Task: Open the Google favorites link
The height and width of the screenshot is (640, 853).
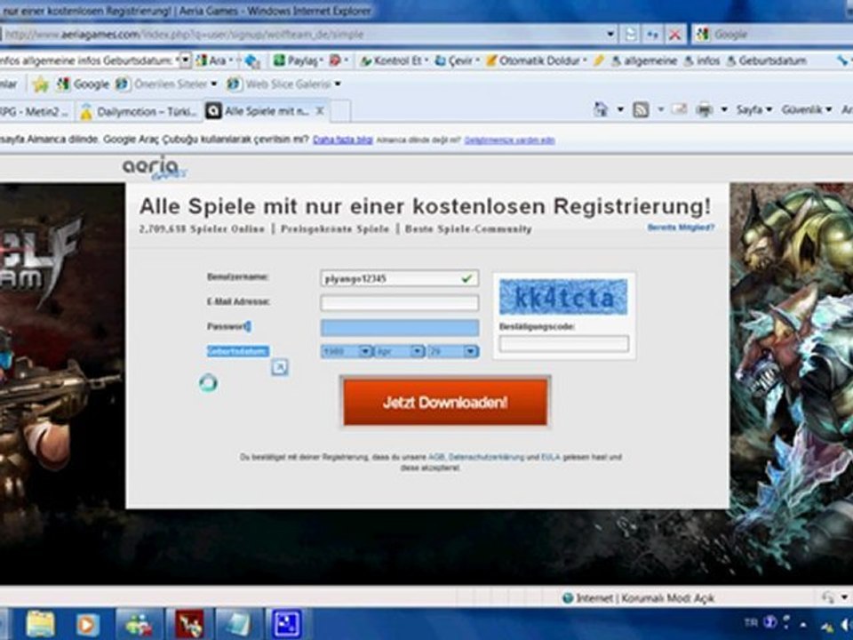Action: pyautogui.click(x=84, y=84)
